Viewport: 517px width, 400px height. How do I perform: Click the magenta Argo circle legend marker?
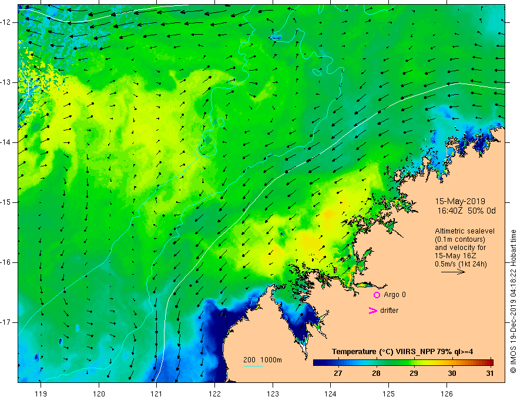[377, 295]
